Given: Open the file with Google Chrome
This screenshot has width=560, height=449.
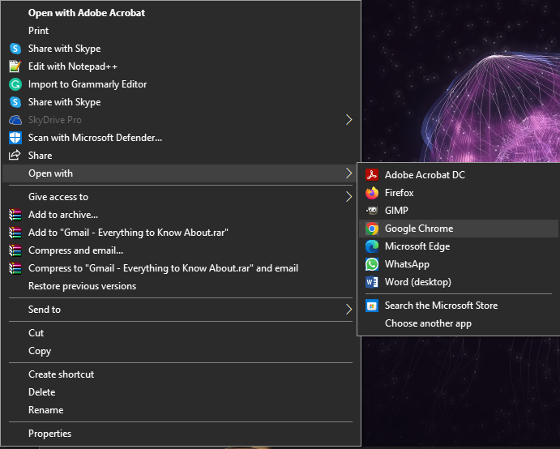Looking at the screenshot, I should pos(459,229).
